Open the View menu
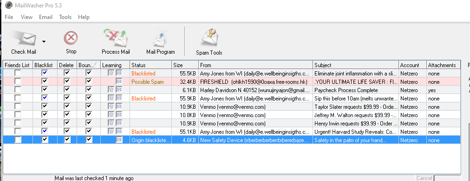470x181 pixels. (26, 17)
